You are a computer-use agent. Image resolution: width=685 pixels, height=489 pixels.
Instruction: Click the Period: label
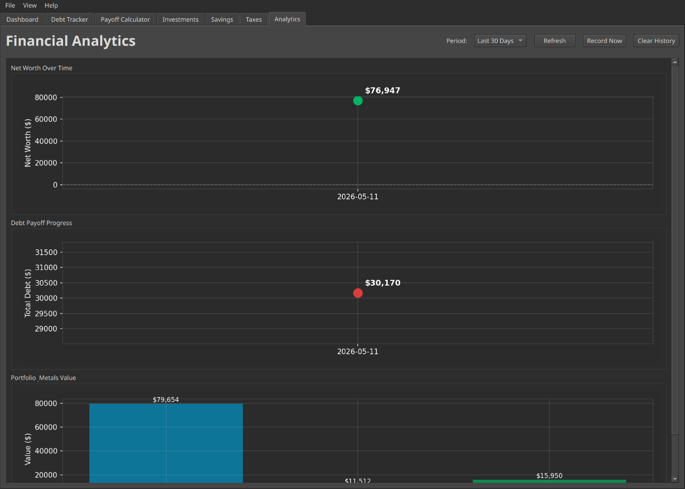coord(457,41)
